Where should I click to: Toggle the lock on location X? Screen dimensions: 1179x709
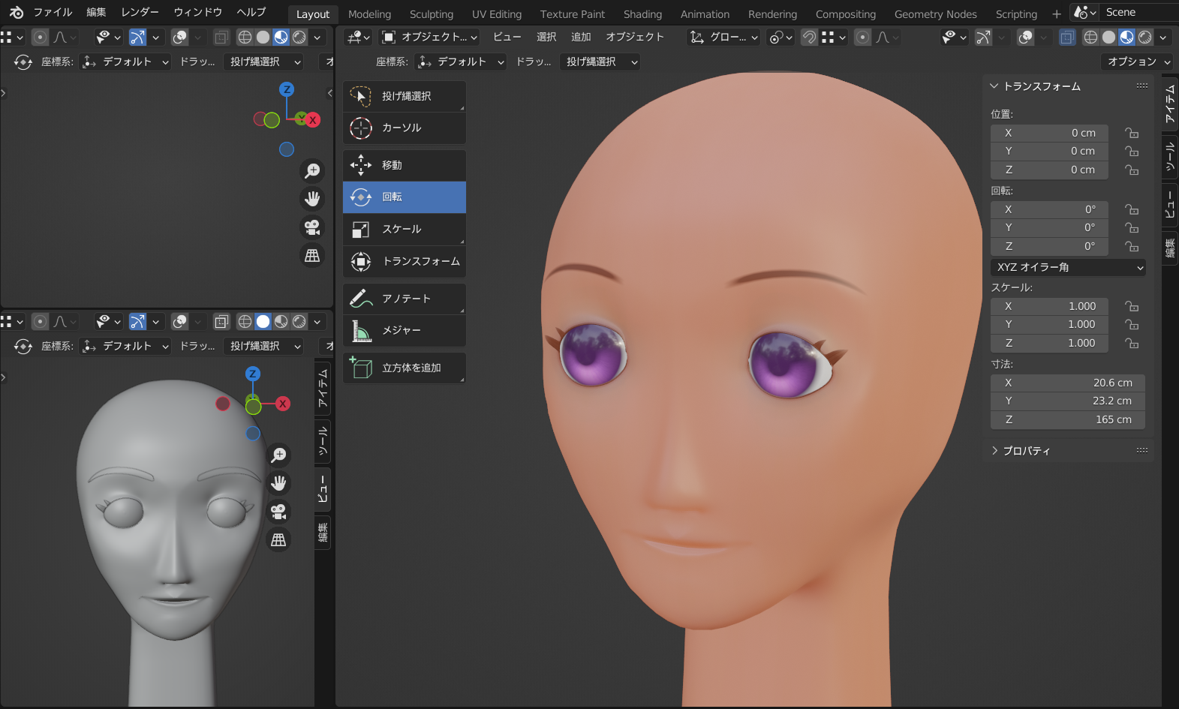tap(1132, 133)
